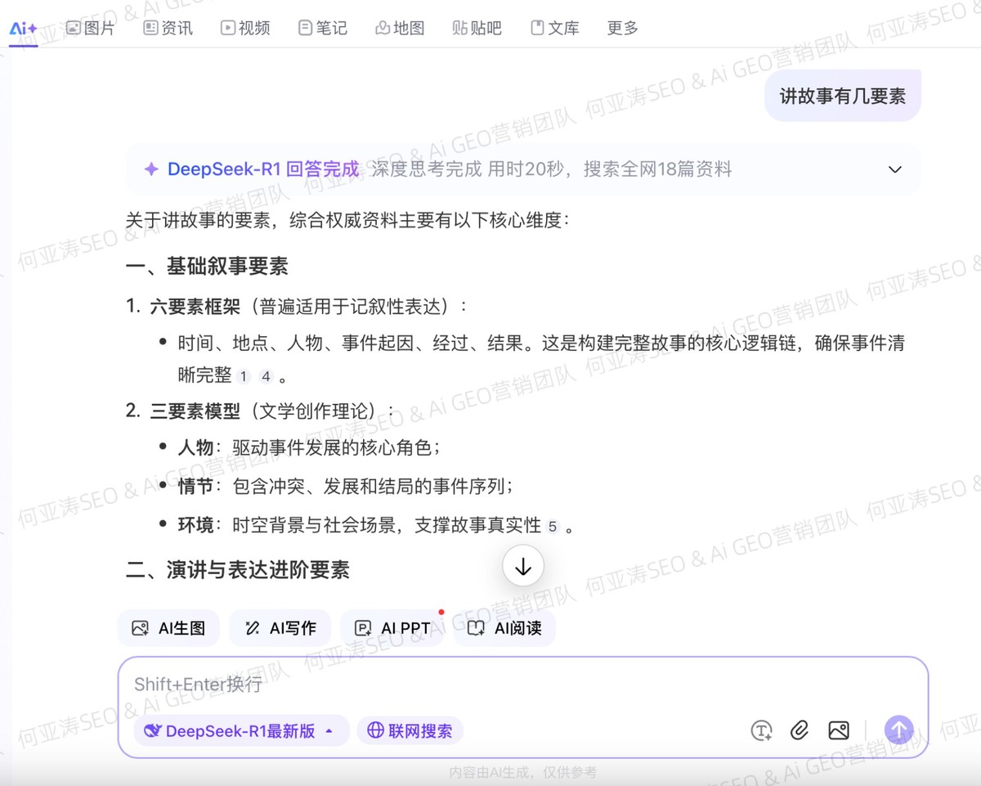The image size is (981, 786).
Task: Click the 讲故事有几要素 user message bubble
Action: click(843, 96)
